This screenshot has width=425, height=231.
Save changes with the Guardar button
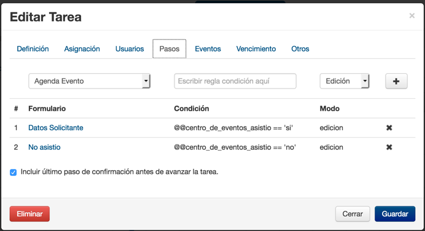click(x=395, y=214)
